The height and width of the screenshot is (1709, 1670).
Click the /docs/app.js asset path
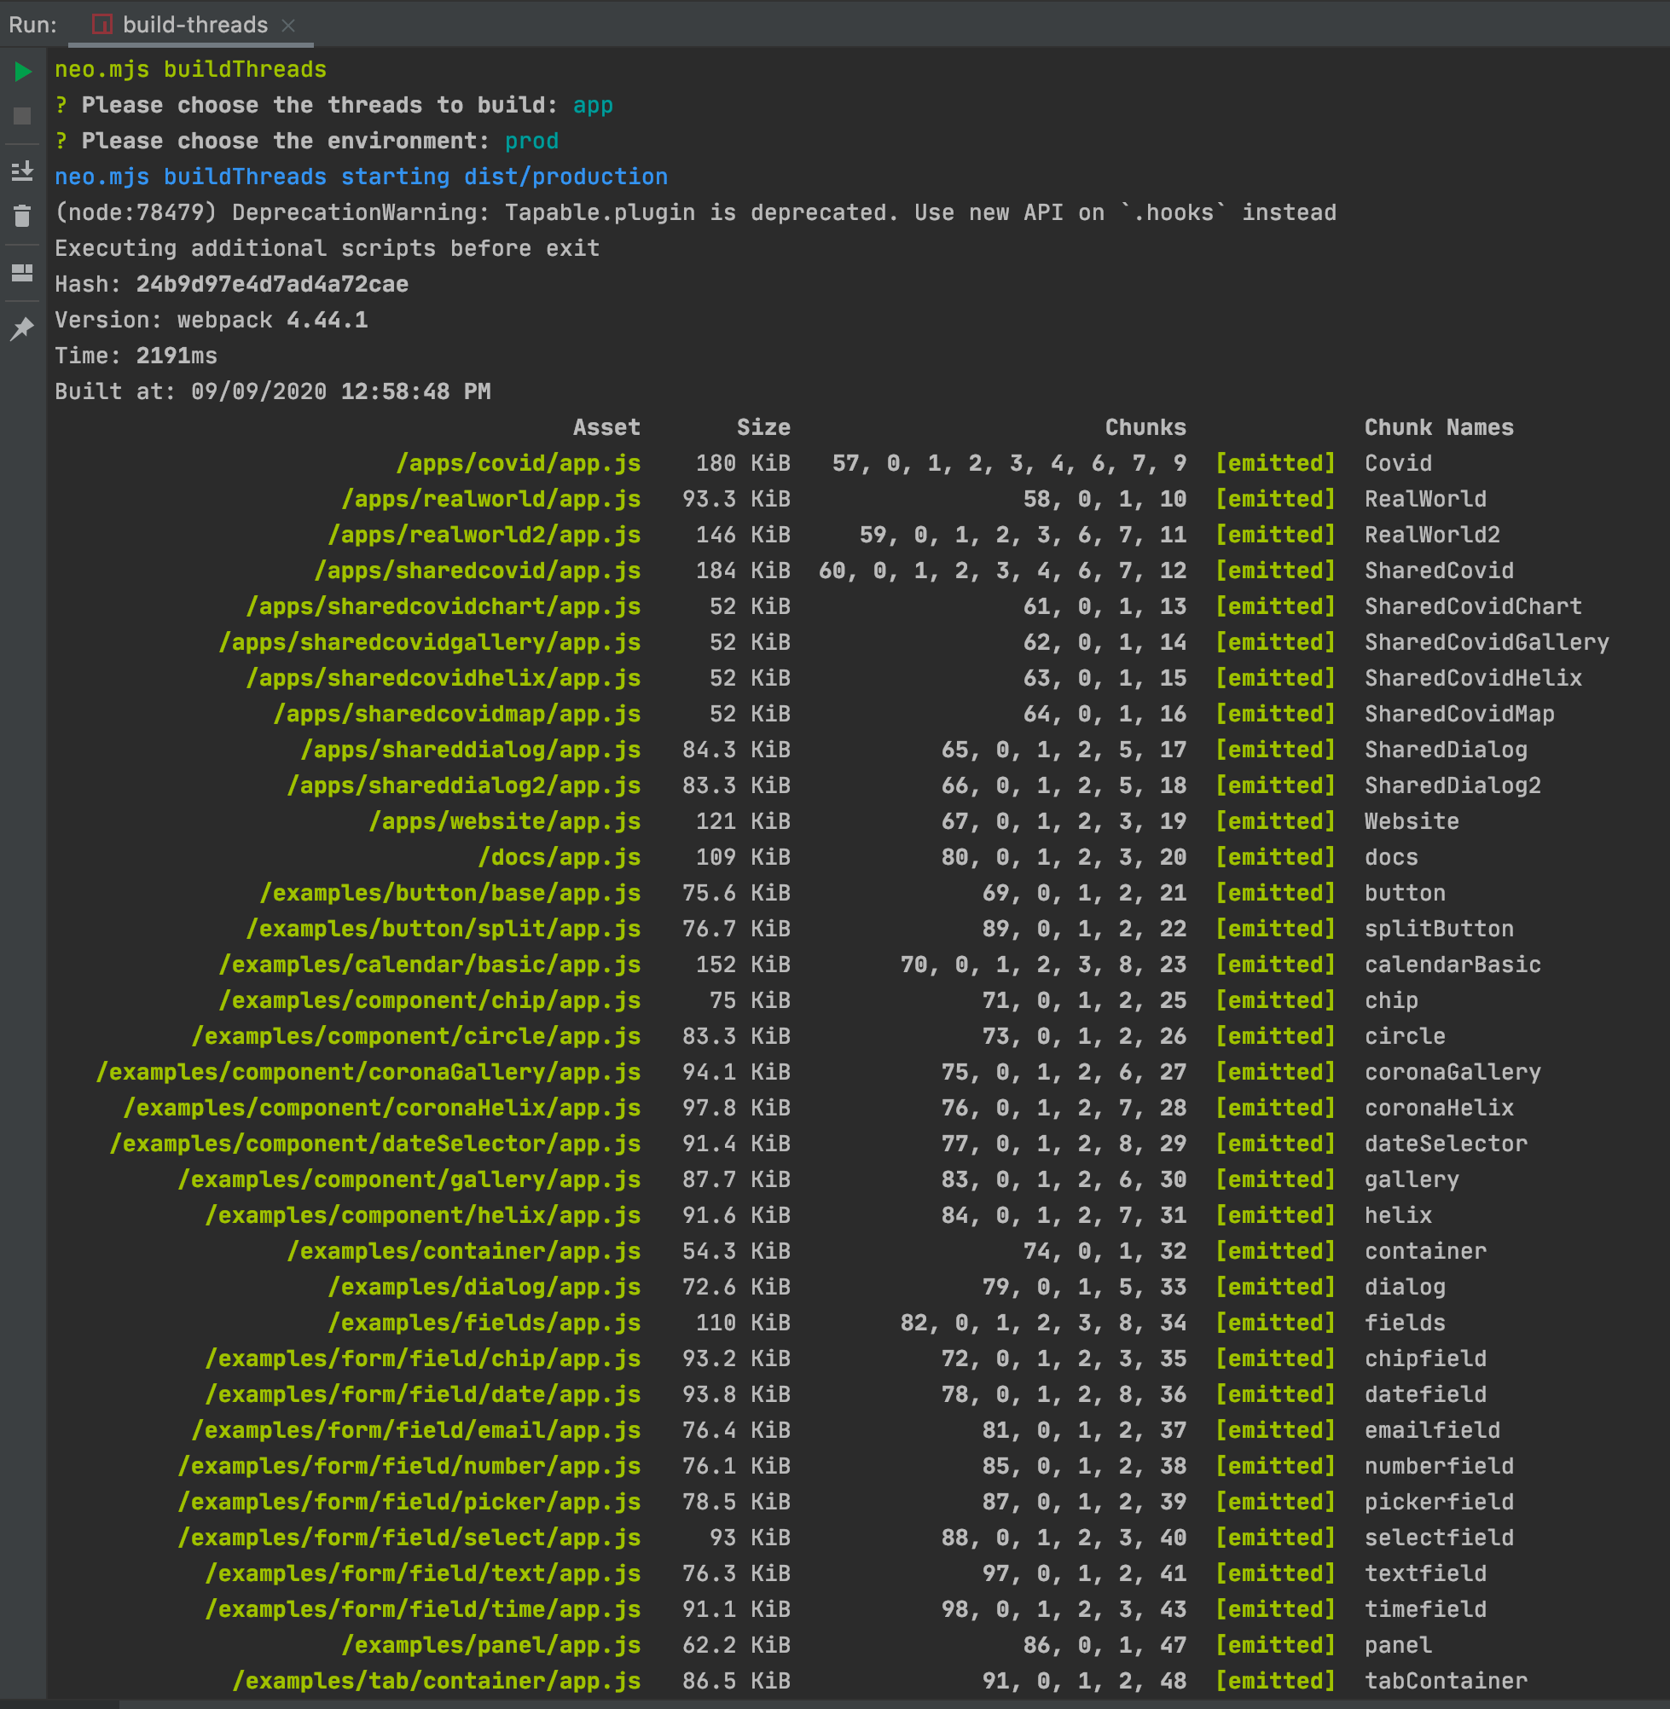click(x=559, y=857)
